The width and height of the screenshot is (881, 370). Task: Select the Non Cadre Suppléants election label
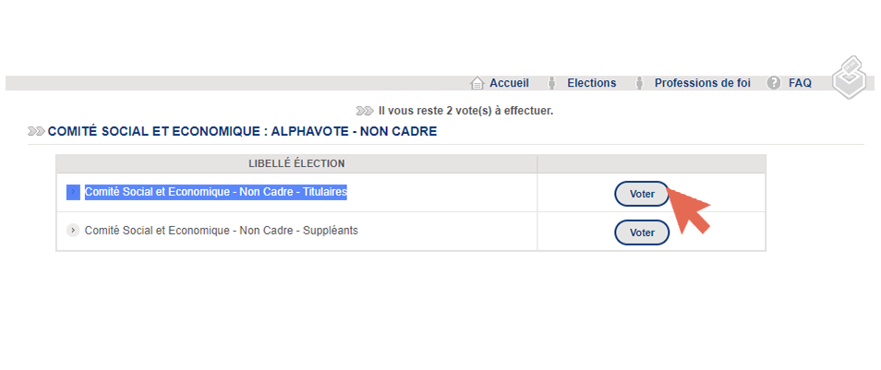coord(222,230)
